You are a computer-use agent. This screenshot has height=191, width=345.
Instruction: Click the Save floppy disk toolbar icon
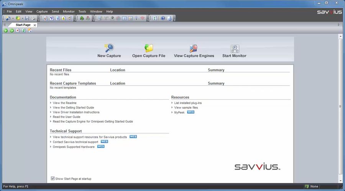pos(27,18)
